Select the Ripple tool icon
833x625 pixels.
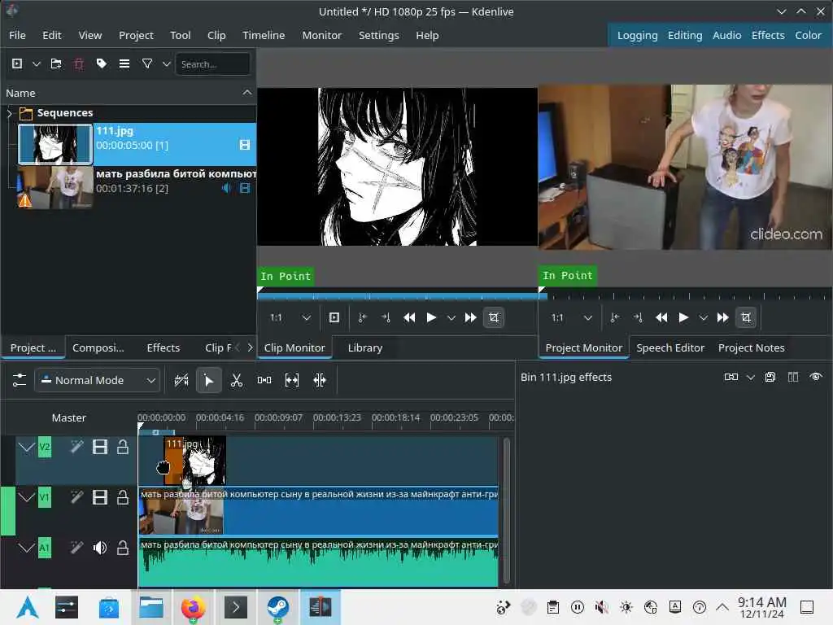coord(319,380)
